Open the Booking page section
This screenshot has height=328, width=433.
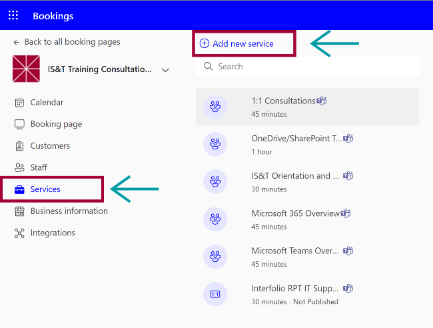pos(56,124)
